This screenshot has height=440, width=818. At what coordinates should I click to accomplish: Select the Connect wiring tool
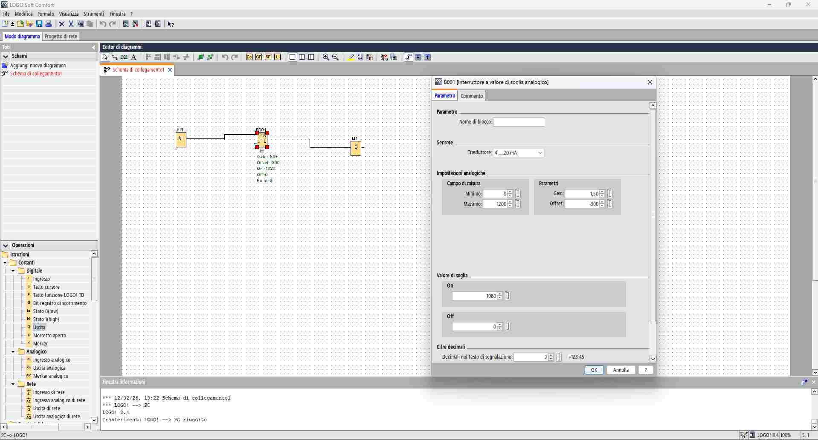coord(115,57)
